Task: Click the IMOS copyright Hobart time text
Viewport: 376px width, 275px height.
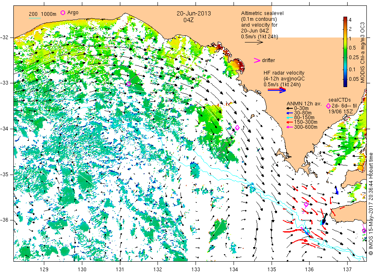Action: 371,204
